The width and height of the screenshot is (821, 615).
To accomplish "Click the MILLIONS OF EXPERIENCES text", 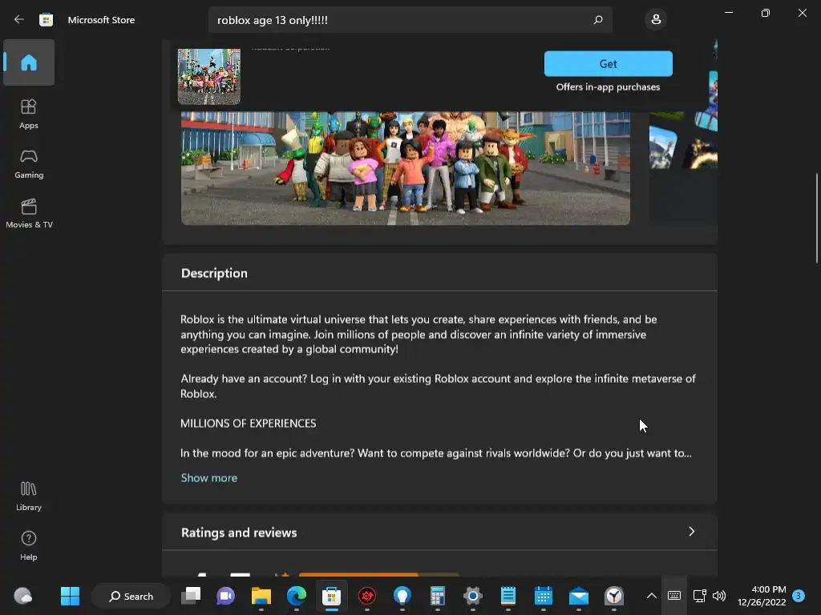I will tap(249, 424).
